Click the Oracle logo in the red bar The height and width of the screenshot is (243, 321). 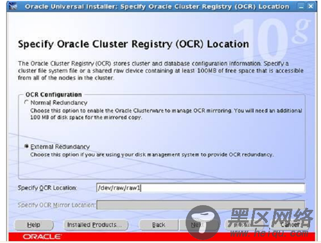click(42, 237)
